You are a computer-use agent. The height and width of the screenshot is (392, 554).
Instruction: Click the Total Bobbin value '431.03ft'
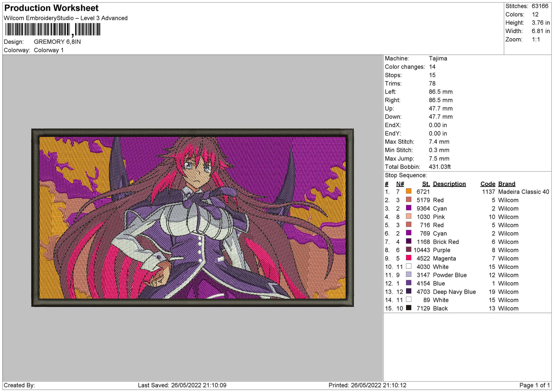click(440, 167)
